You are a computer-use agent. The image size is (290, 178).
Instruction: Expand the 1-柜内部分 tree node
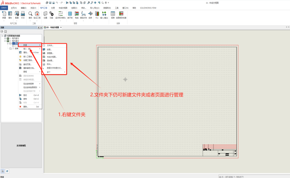click(5, 38)
